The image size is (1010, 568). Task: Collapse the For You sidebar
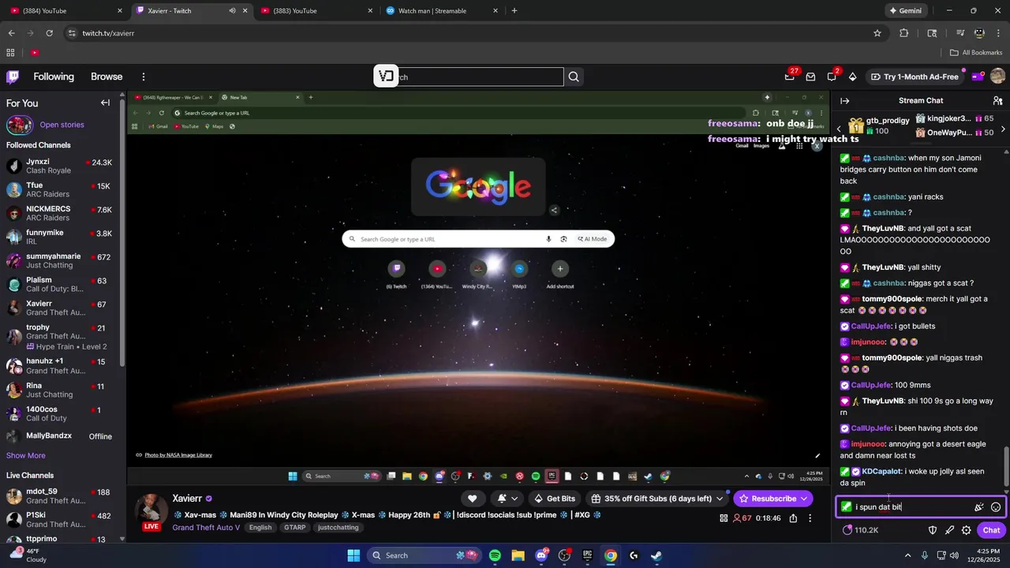point(105,103)
